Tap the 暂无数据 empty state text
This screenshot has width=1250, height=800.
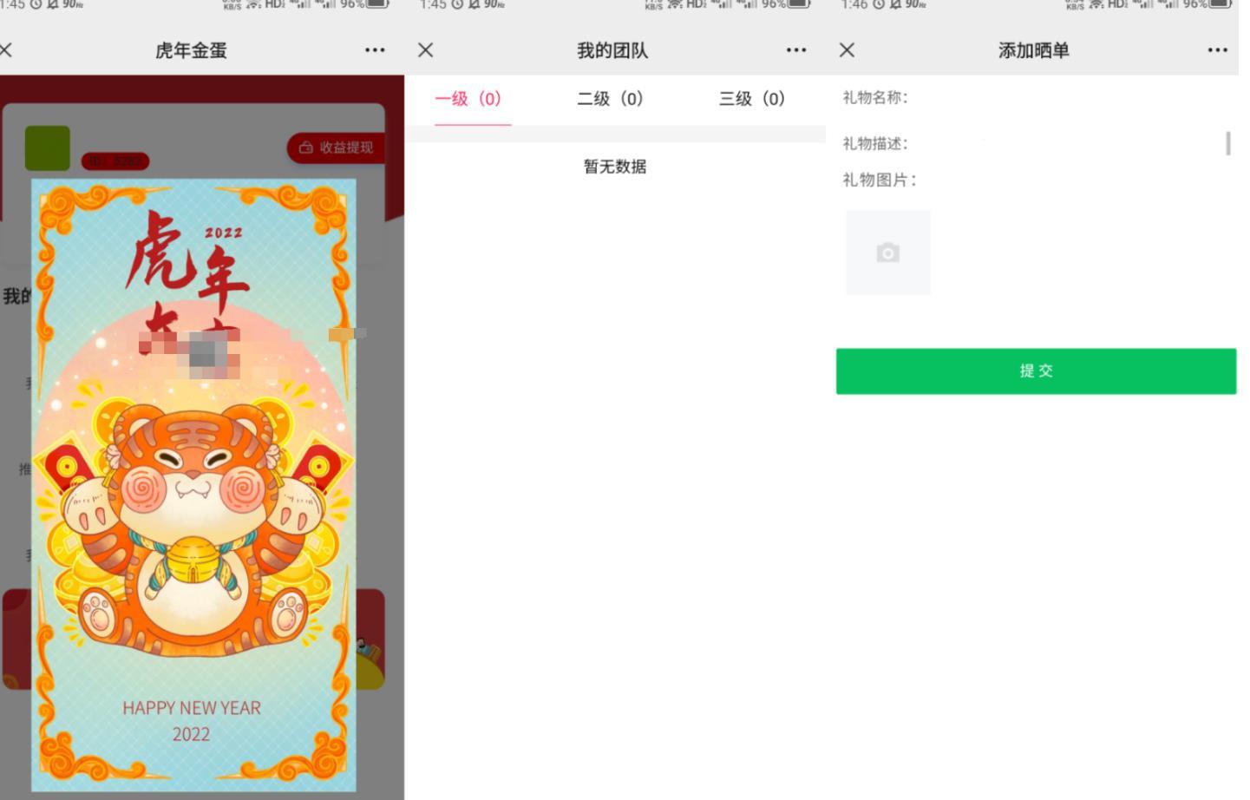[x=615, y=167]
